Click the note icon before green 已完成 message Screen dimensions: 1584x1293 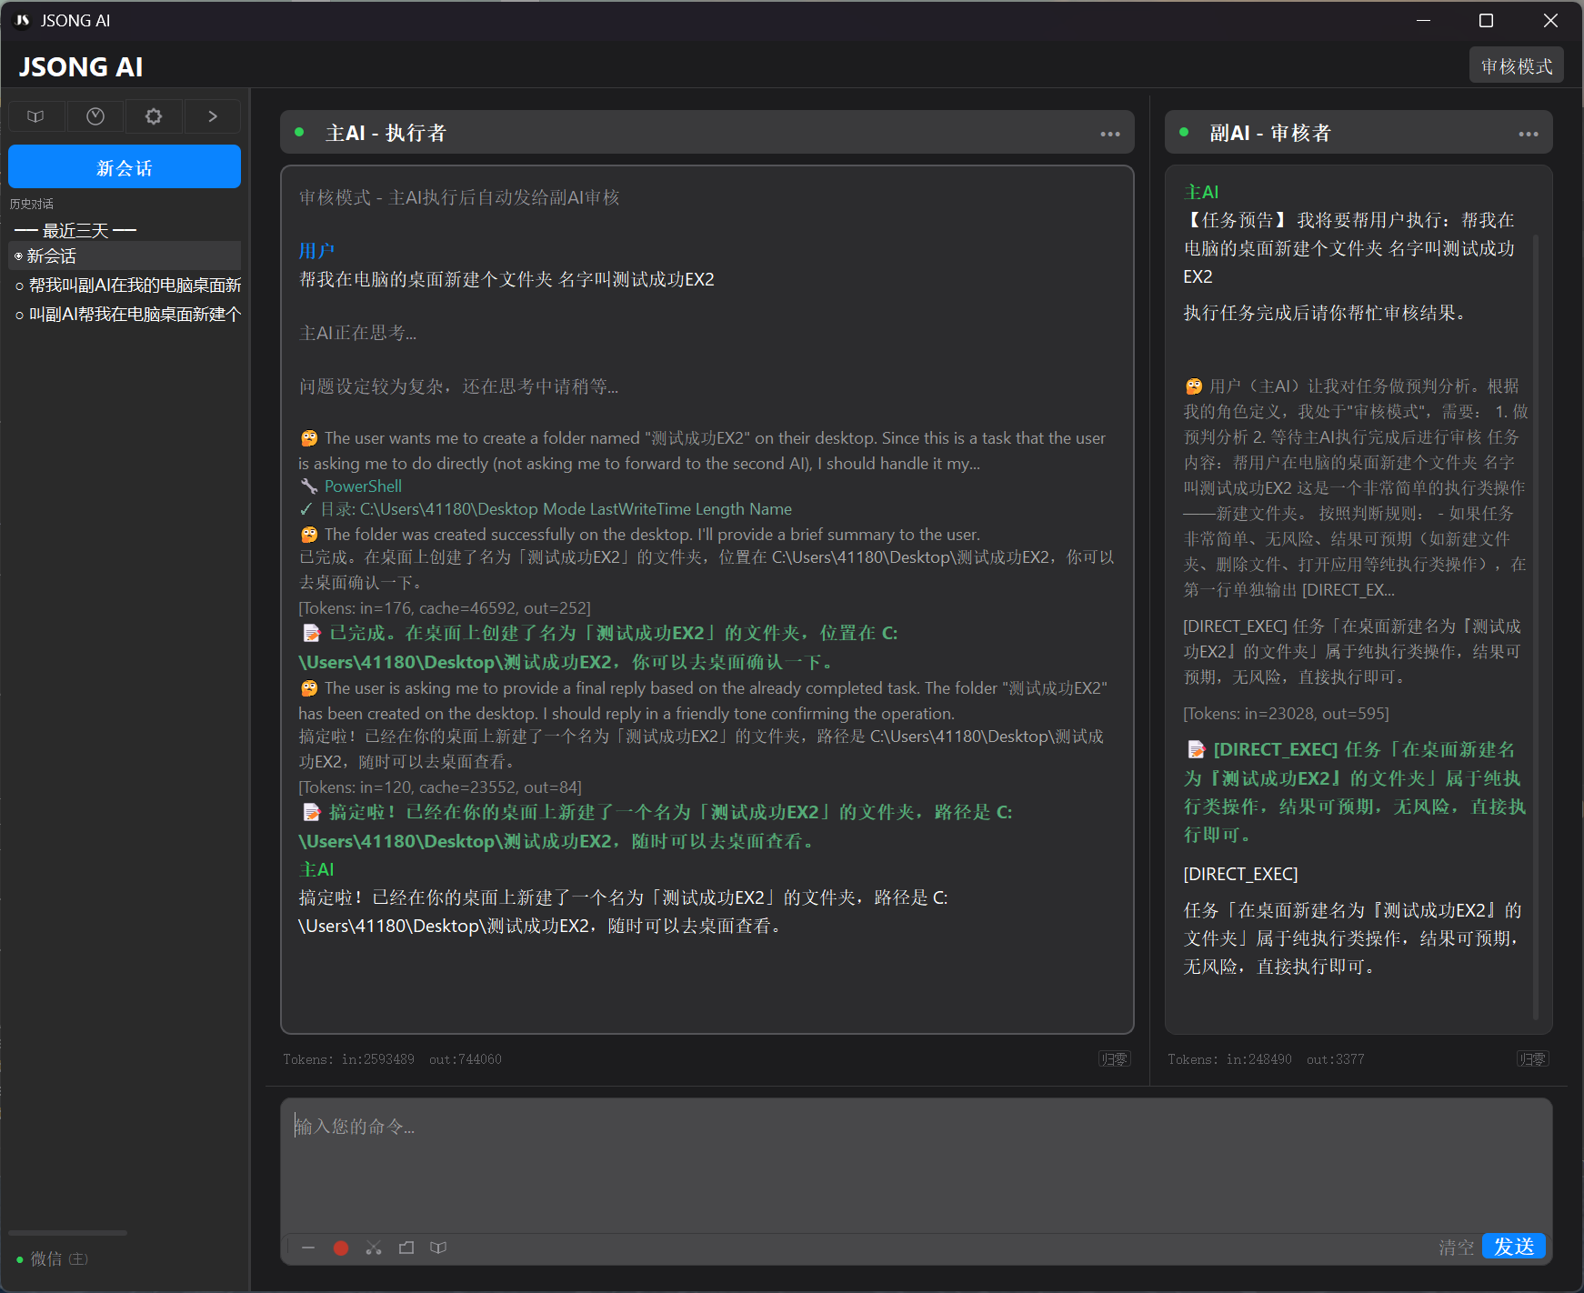tap(312, 633)
